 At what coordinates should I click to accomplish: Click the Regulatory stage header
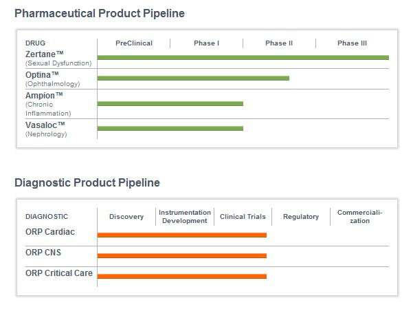[x=301, y=217]
